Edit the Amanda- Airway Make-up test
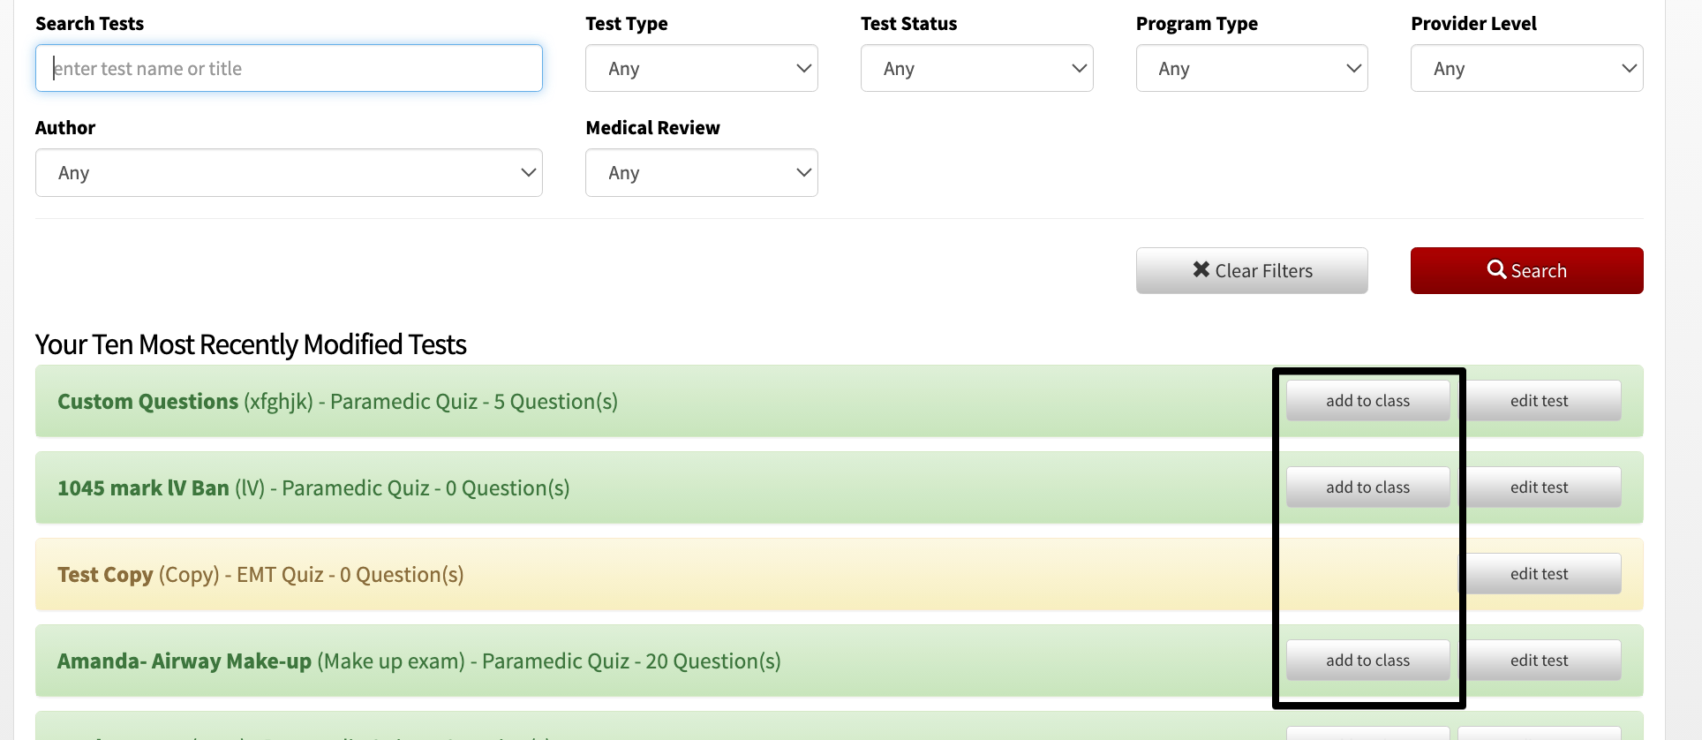 click(x=1539, y=661)
